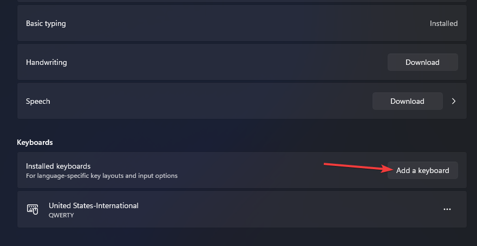Click the QWERTY layout subtitle

coord(61,215)
